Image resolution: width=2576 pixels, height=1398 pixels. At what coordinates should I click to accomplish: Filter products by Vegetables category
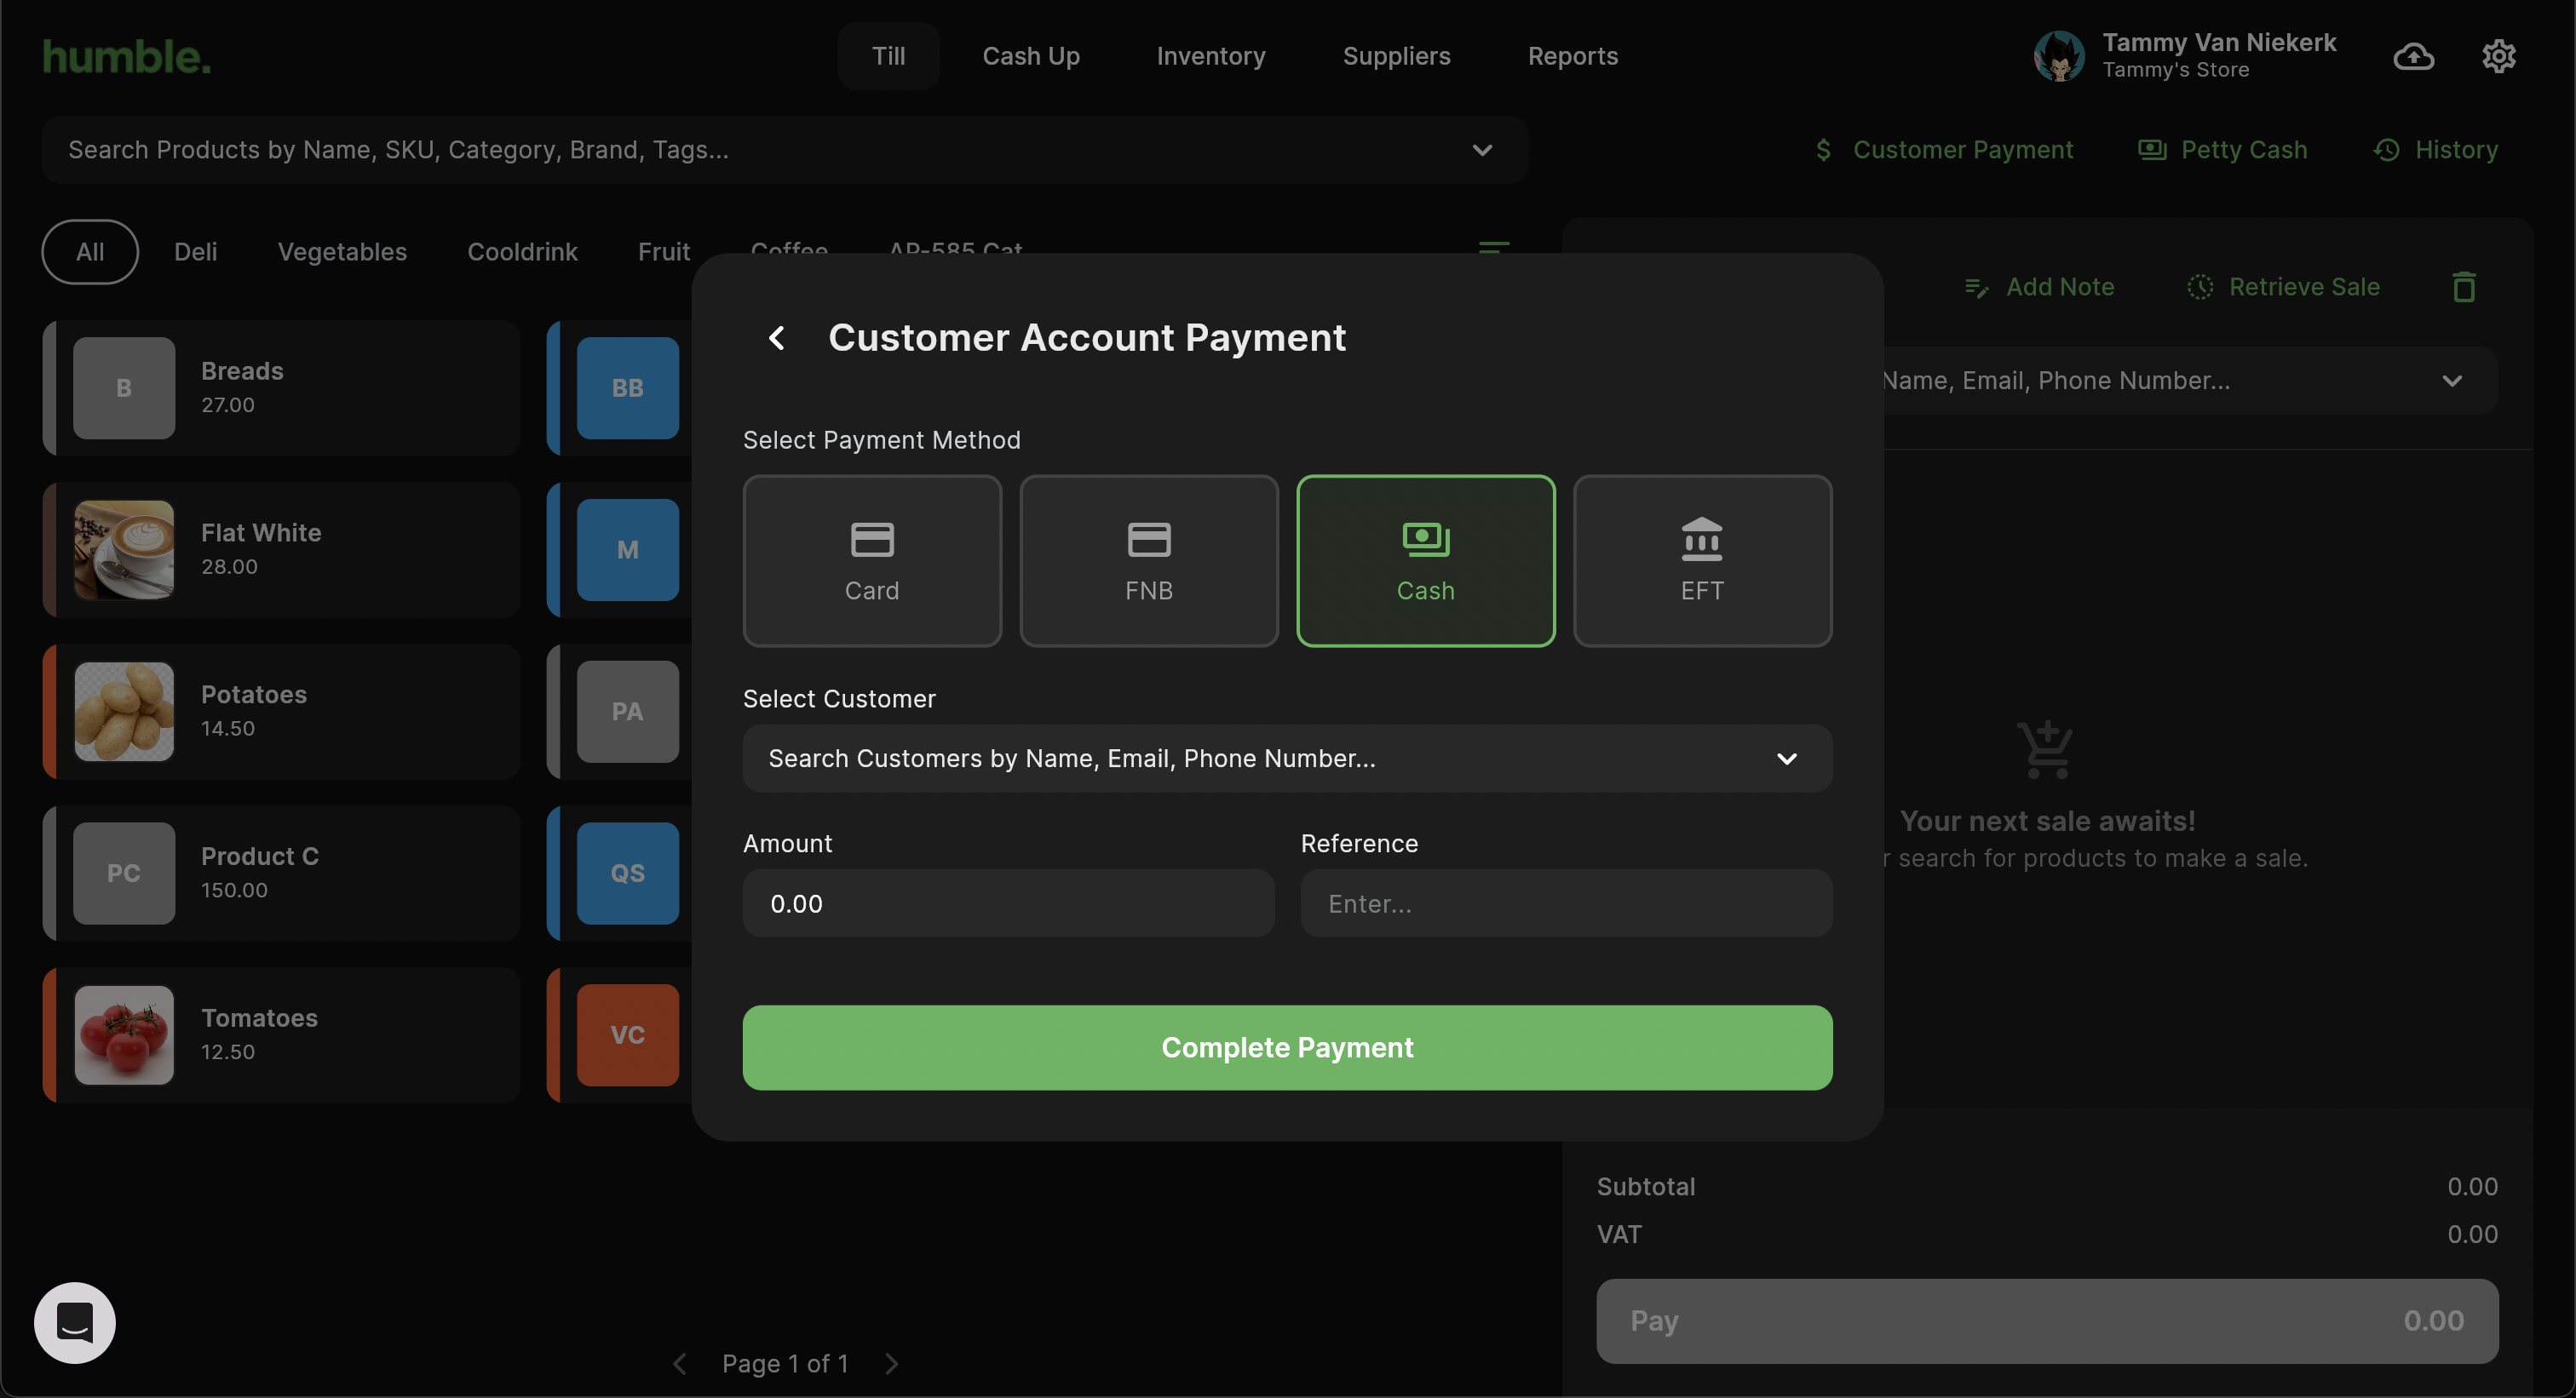point(342,252)
